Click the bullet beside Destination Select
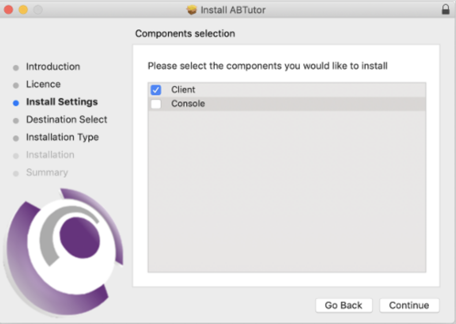Image resolution: width=456 pixels, height=324 pixels. (16, 121)
